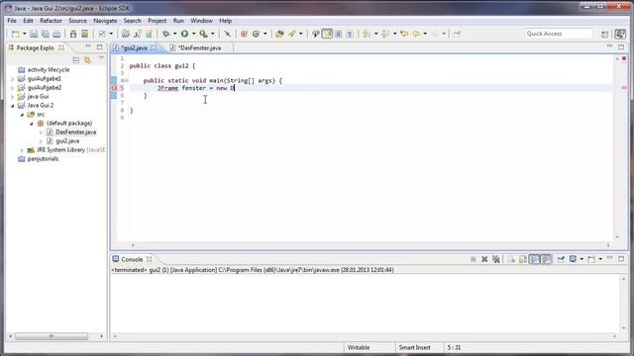The image size is (634, 356).
Task: Toggle Scroll Lock in Console
Action: 523,259
